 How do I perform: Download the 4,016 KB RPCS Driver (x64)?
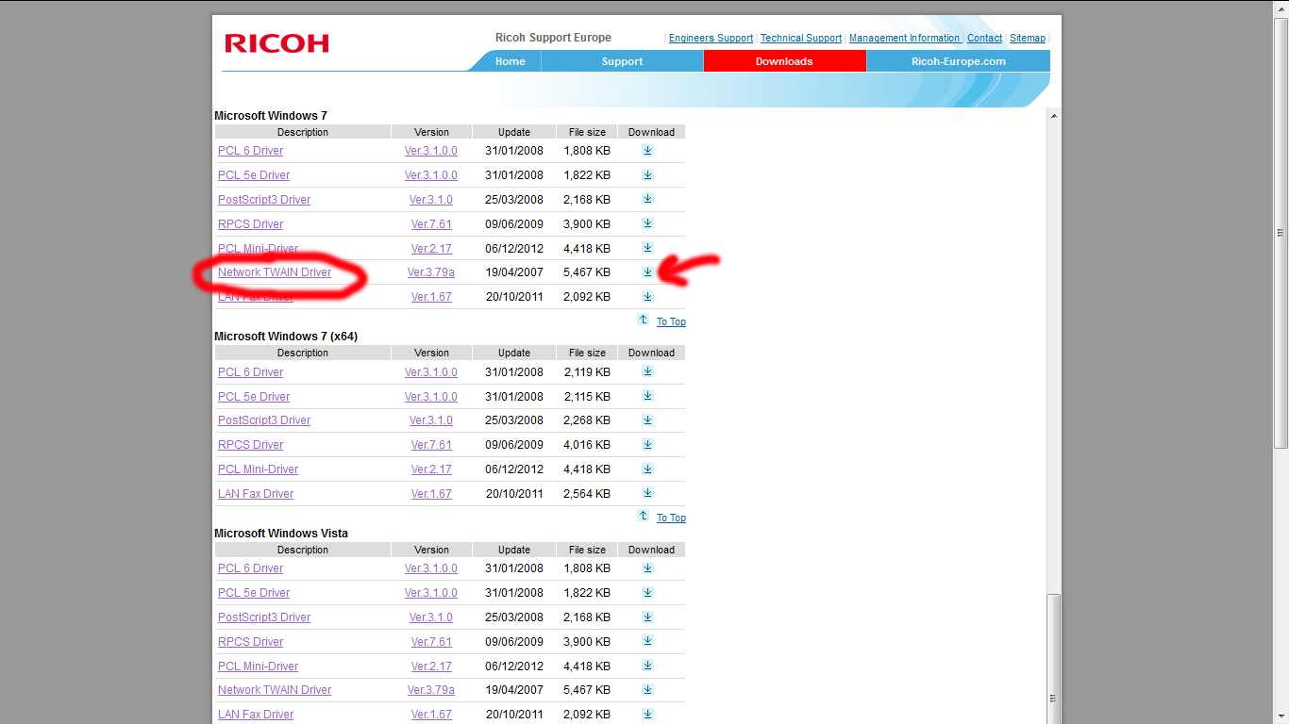point(647,444)
